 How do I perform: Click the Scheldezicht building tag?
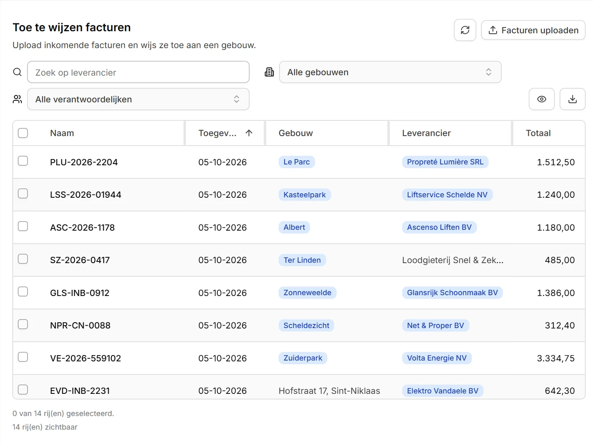[x=306, y=326]
